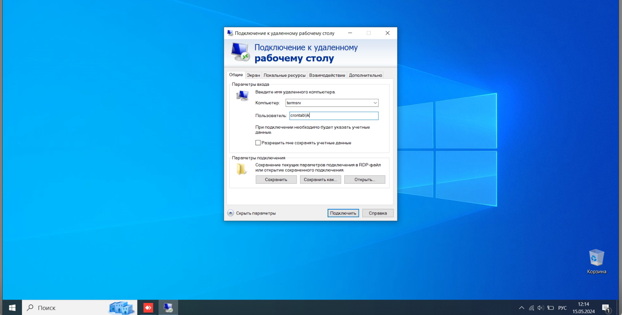This screenshot has width=622, height=315.
Task: Click the volume speaker tray icon
Action: point(540,308)
